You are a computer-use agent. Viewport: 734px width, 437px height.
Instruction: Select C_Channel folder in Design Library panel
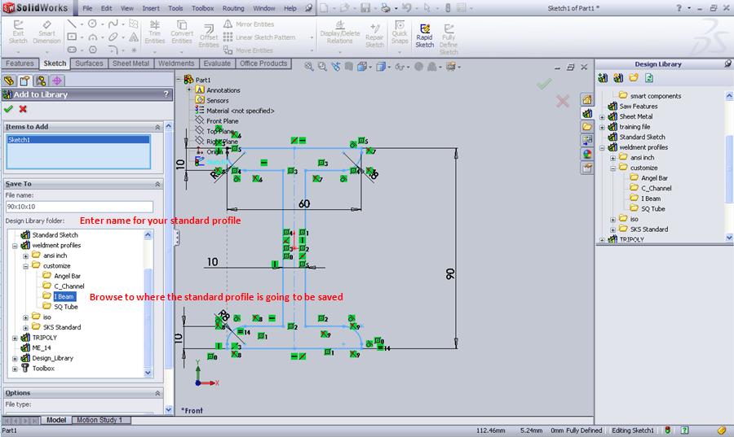pyautogui.click(x=657, y=188)
